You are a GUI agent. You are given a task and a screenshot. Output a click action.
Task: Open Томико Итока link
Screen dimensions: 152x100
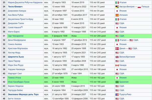[x=14, y=78]
